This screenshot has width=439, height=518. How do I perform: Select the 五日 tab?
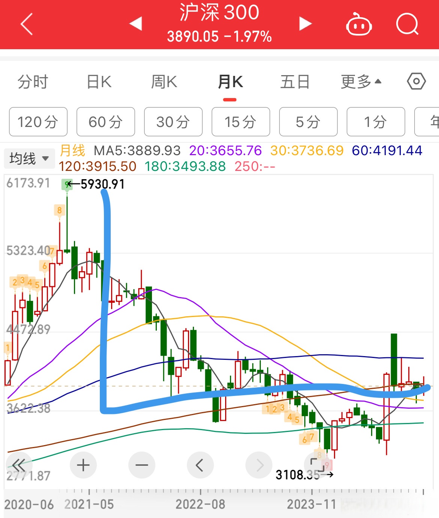tap(295, 82)
